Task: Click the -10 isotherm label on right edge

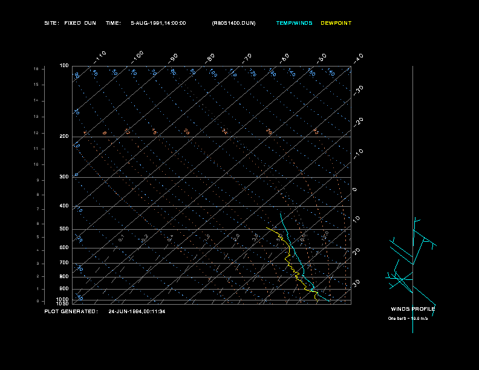Action: (358, 154)
